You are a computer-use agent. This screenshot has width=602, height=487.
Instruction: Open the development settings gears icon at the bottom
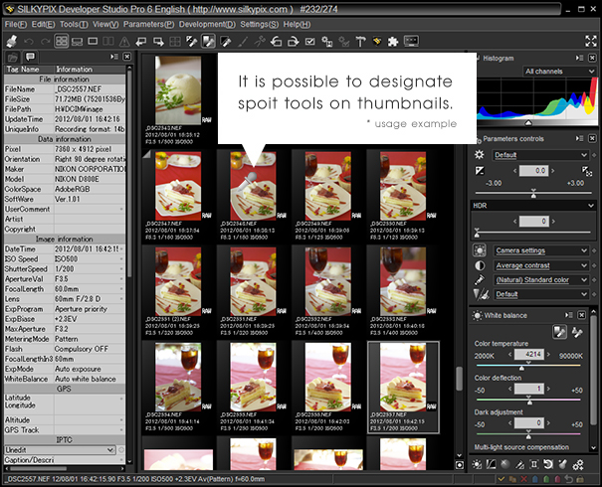(578, 465)
